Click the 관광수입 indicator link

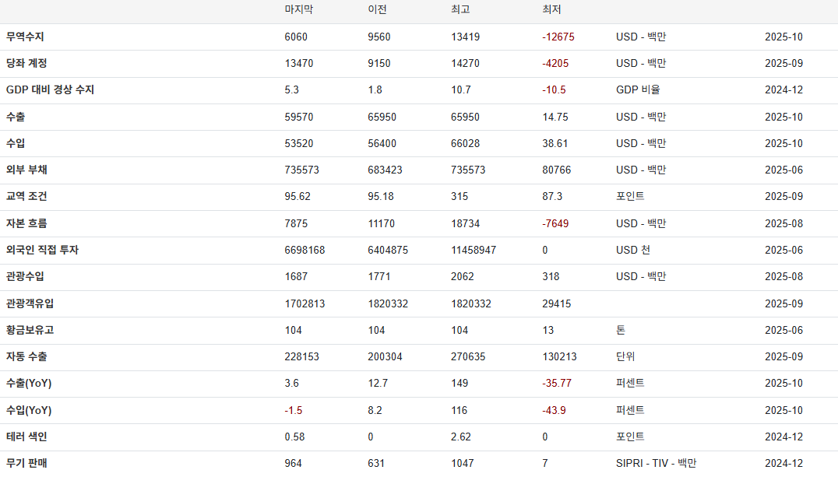pyautogui.click(x=26, y=276)
